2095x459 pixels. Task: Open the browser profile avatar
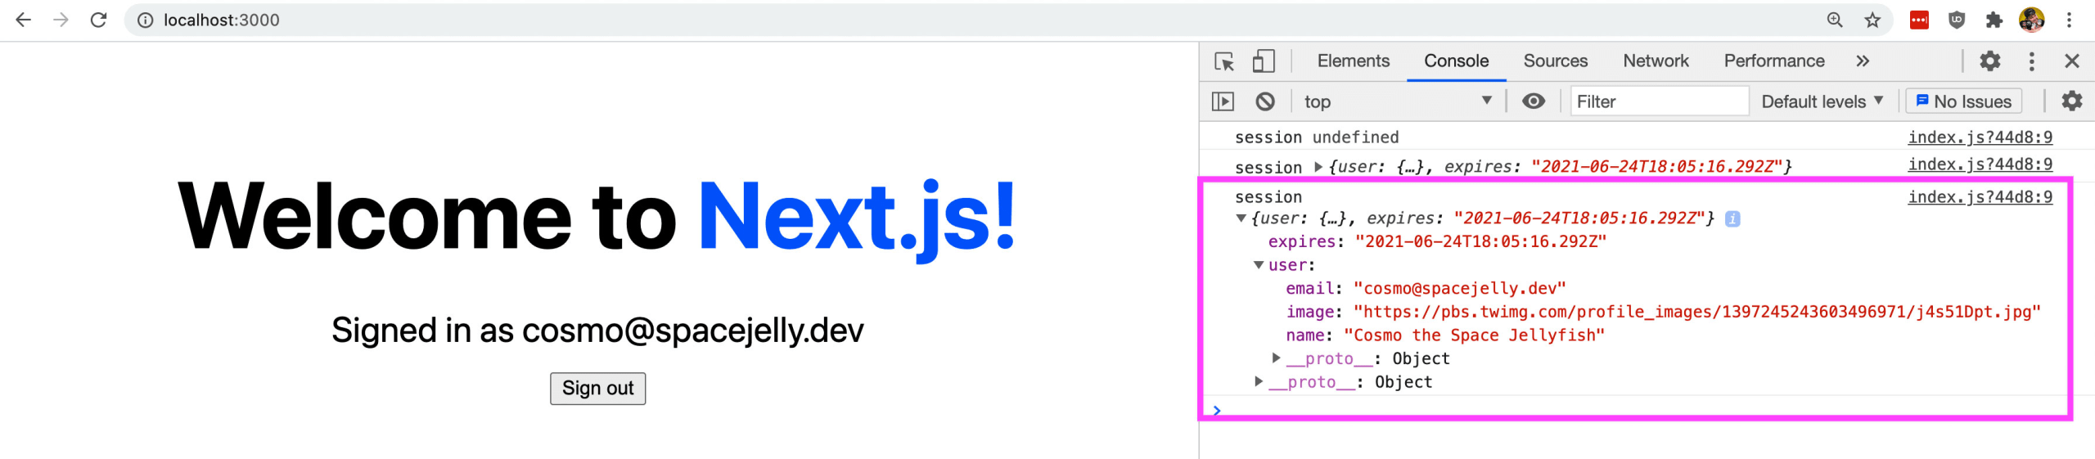coord(2032,20)
